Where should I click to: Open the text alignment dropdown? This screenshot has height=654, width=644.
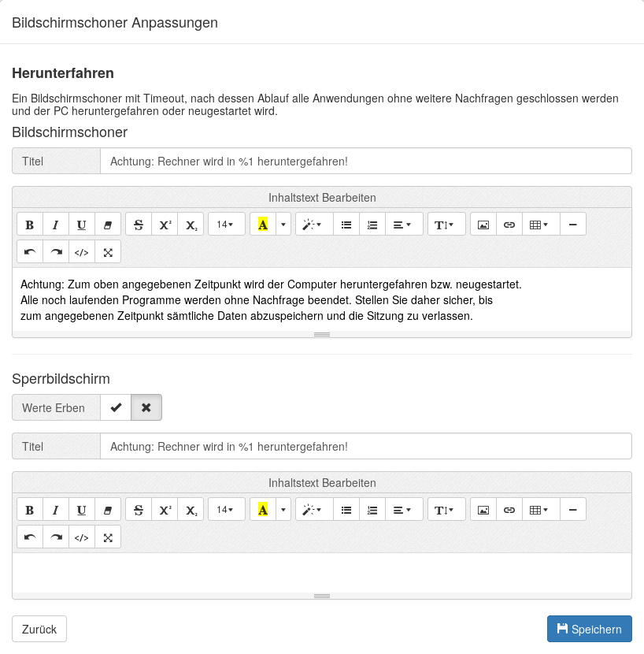click(x=403, y=224)
